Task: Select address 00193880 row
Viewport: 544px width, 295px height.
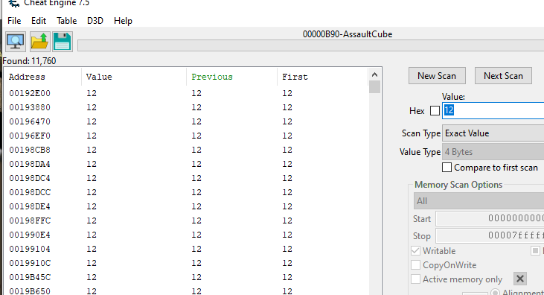Action: 186,107
